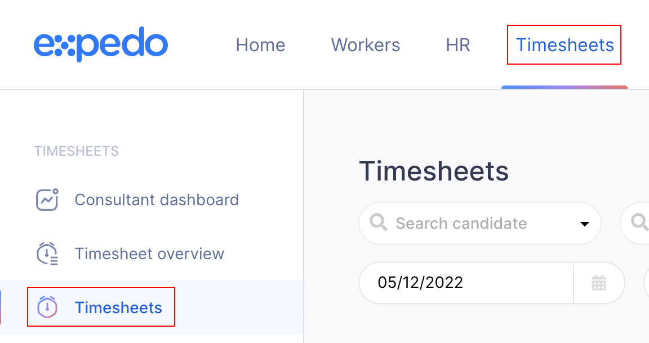Open the Search candidate dropdown arrow

(585, 223)
